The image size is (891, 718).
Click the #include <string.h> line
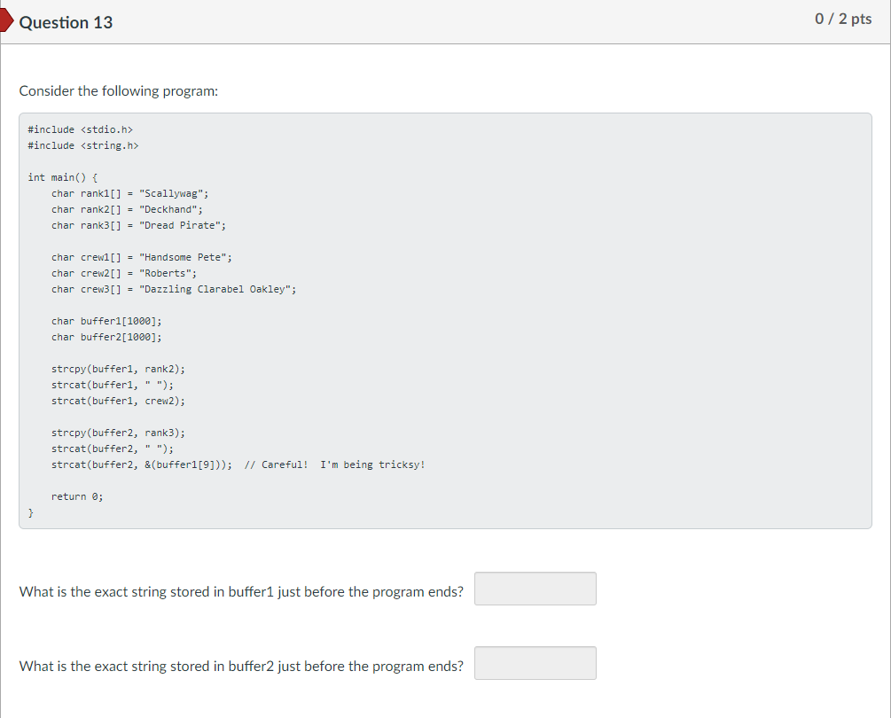click(x=83, y=145)
